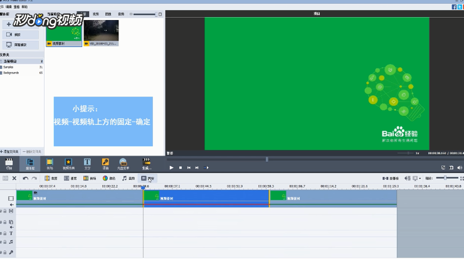Select the Current Project folder
The height and width of the screenshot is (259, 464).
22,61
